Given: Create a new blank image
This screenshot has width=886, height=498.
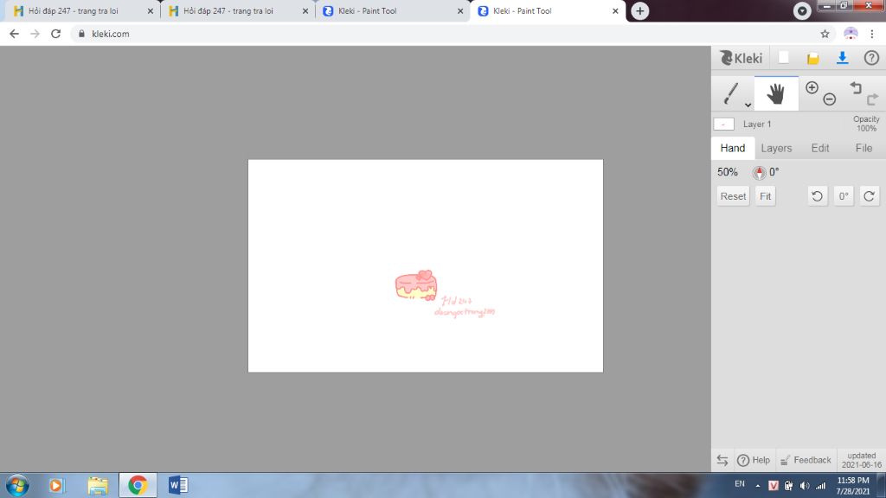Looking at the screenshot, I should point(783,58).
